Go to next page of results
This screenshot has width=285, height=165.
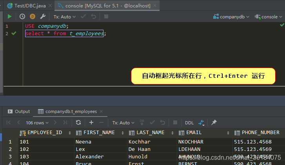55,122
